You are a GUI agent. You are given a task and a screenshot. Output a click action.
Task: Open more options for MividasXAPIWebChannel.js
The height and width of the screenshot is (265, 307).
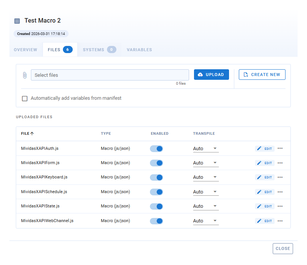click(280, 221)
